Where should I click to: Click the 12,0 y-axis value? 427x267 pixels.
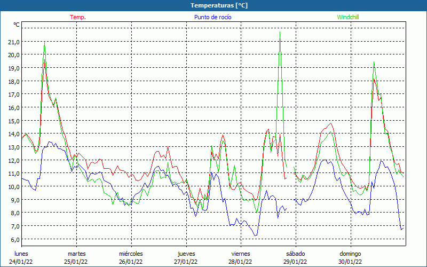coord(14,161)
